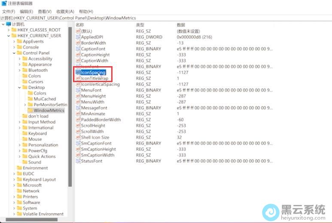
Task: Click the EUDC folder icon
Action: [19, 174]
